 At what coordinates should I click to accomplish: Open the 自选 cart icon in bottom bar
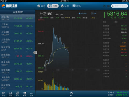pyautogui.click(x=3, y=94)
